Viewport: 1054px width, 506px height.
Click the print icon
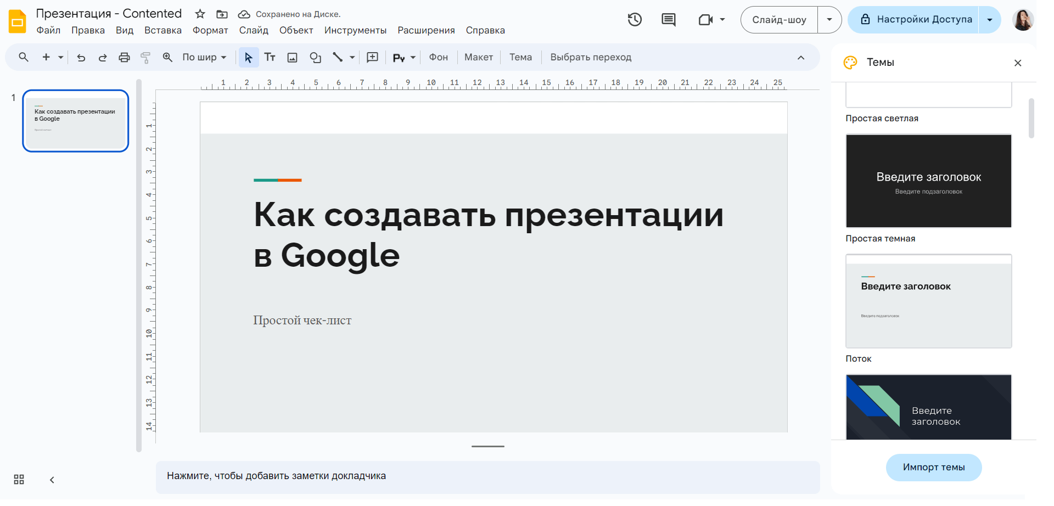click(x=125, y=57)
